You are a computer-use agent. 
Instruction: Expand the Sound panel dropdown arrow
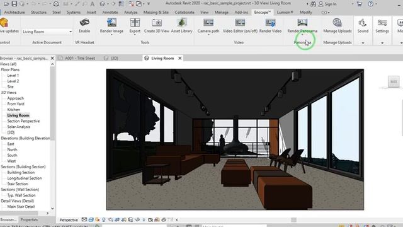[363, 43]
